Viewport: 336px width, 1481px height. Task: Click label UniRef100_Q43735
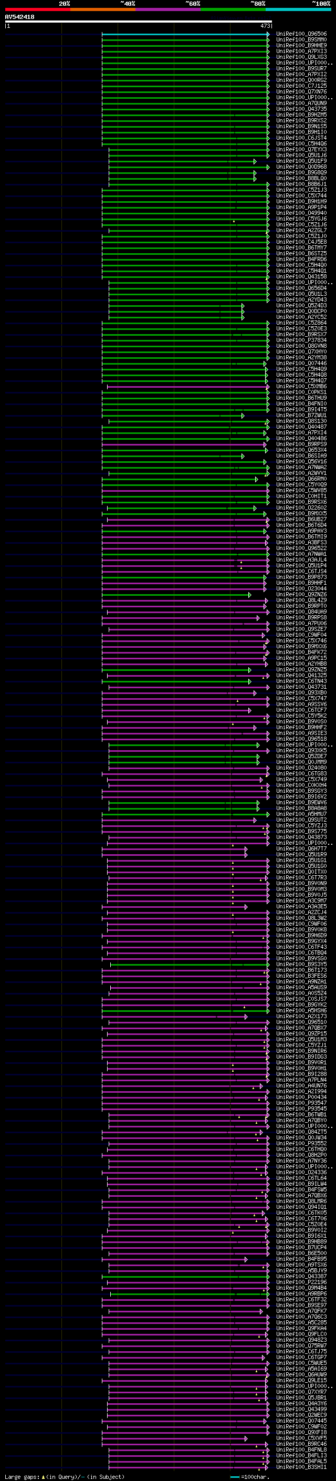(301, 109)
